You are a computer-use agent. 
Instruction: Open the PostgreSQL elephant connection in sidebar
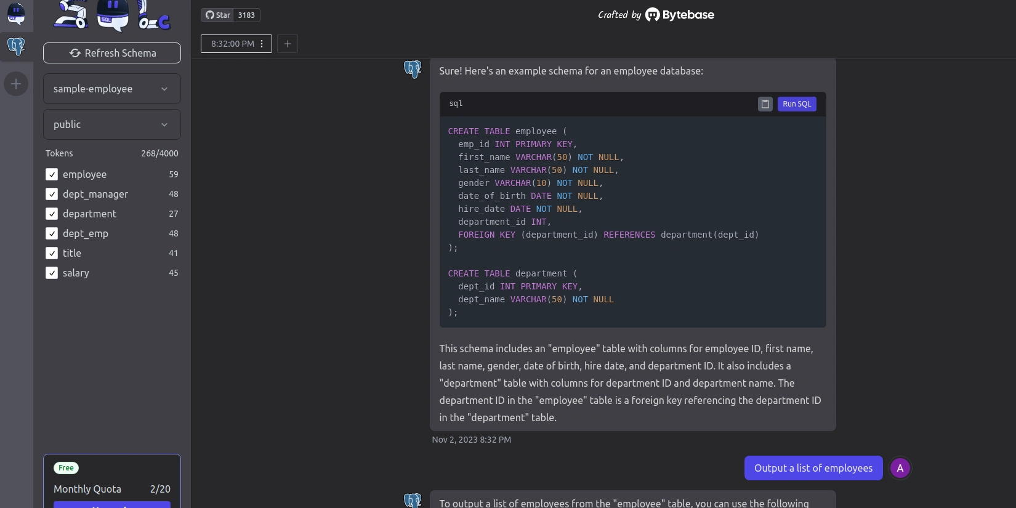[x=16, y=47]
